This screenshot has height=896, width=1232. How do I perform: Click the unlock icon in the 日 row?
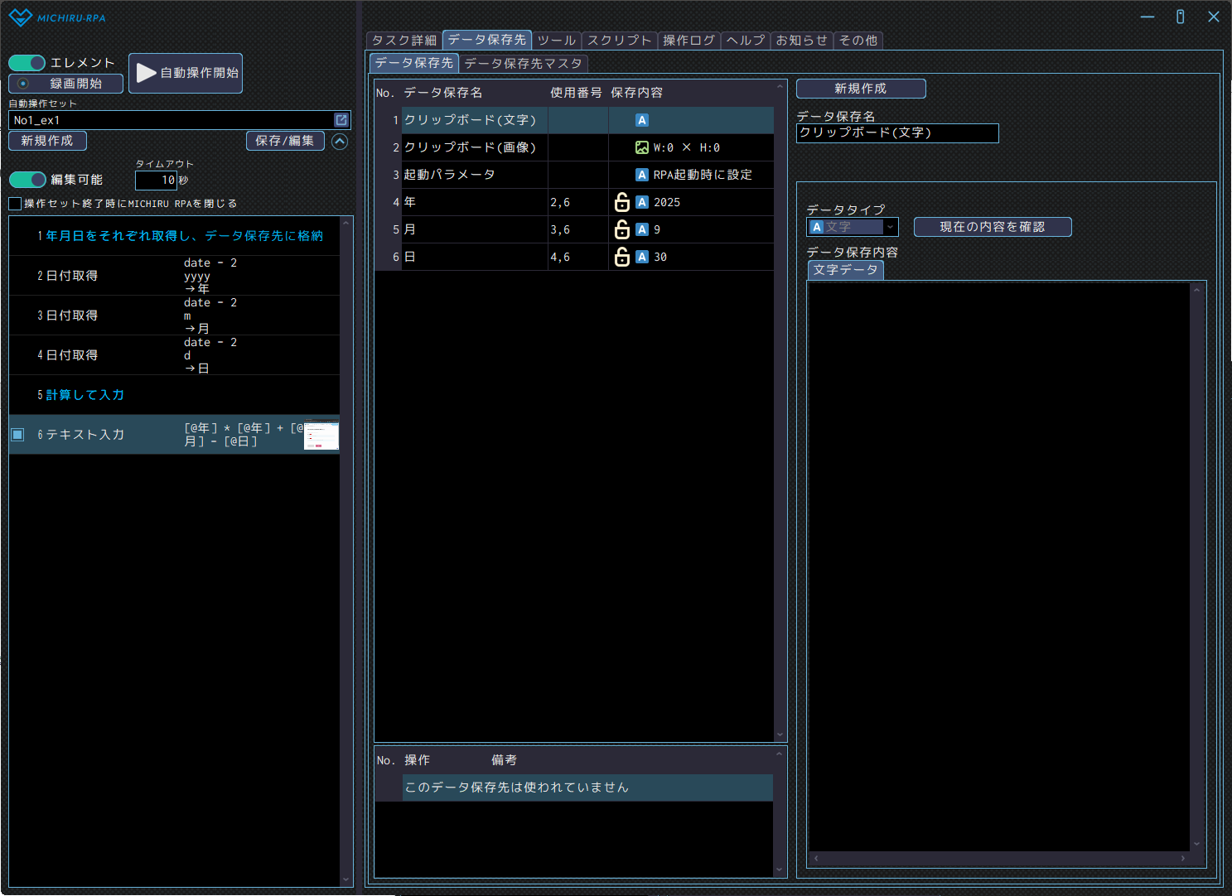(x=621, y=257)
